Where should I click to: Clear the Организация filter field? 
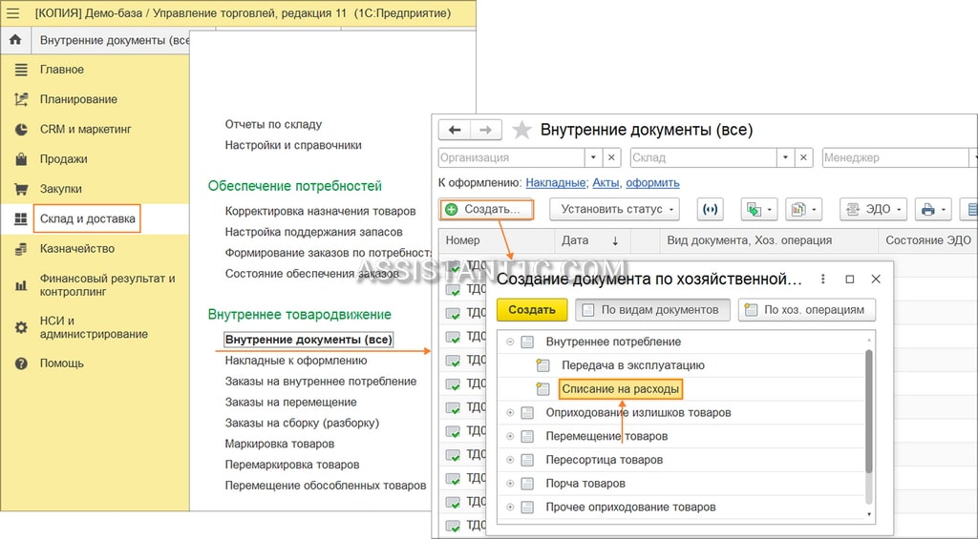pyautogui.click(x=612, y=157)
